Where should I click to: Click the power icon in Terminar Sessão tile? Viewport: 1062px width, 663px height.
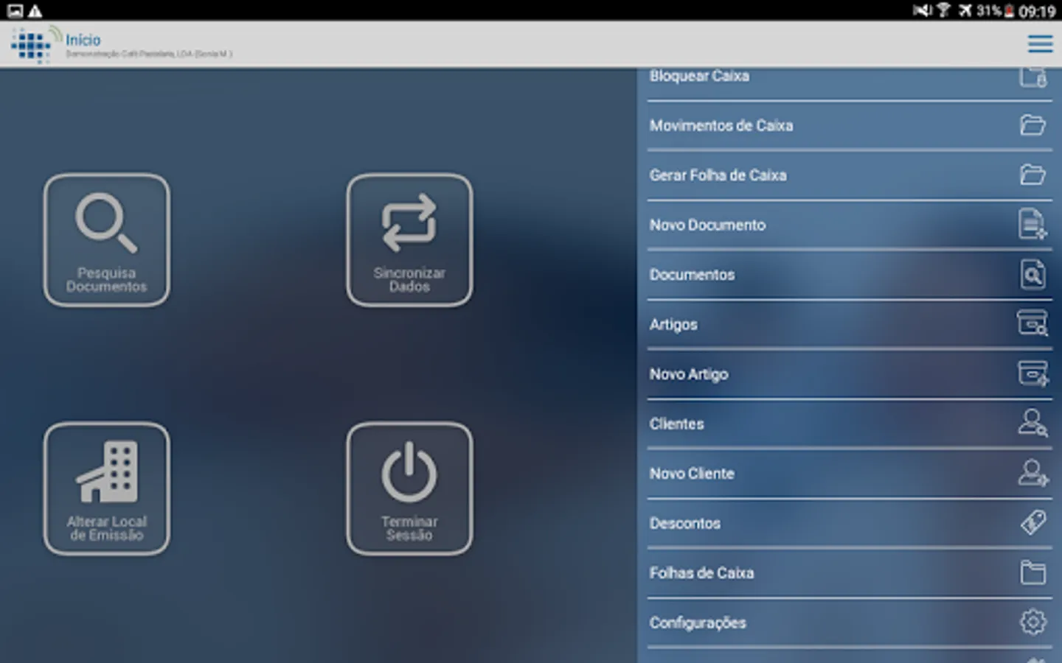pos(409,471)
